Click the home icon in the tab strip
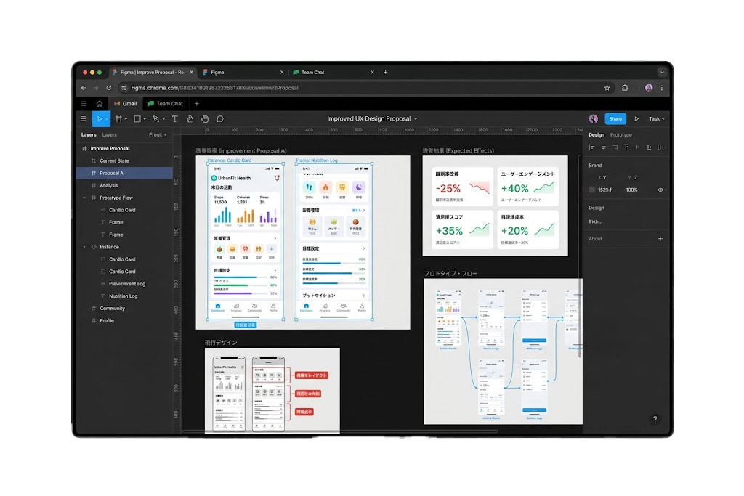This screenshot has width=744, height=496. 99,103
